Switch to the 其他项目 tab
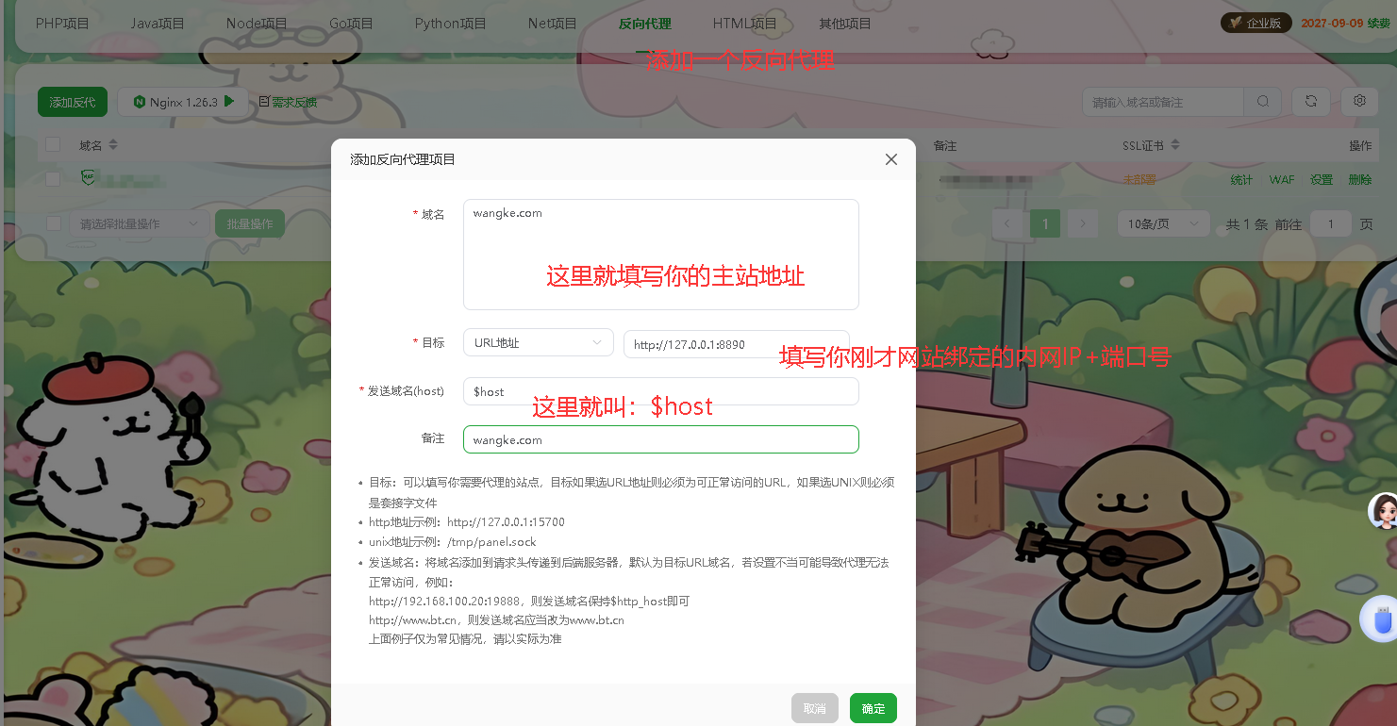 click(845, 24)
